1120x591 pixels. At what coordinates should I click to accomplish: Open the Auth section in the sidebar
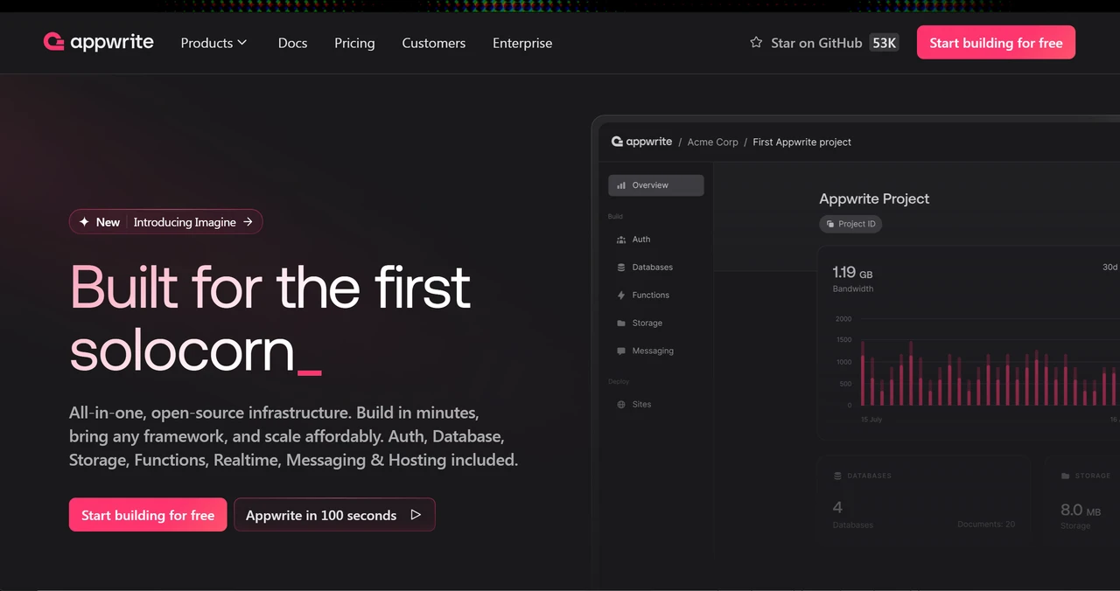click(x=641, y=239)
